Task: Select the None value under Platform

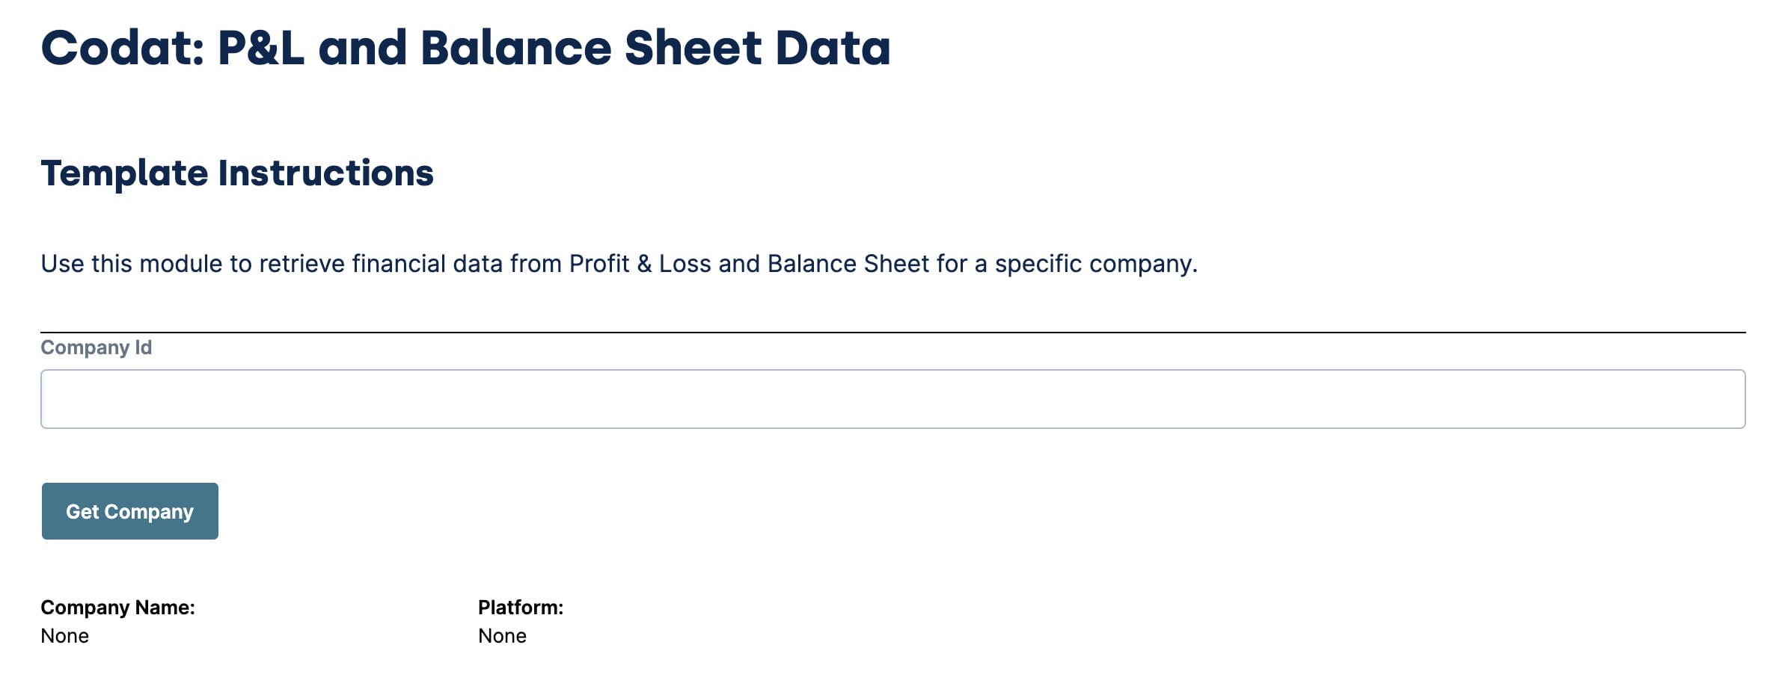Action: tap(502, 636)
